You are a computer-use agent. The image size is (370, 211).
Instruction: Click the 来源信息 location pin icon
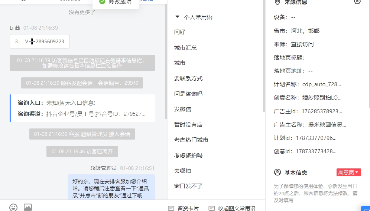[277, 2]
